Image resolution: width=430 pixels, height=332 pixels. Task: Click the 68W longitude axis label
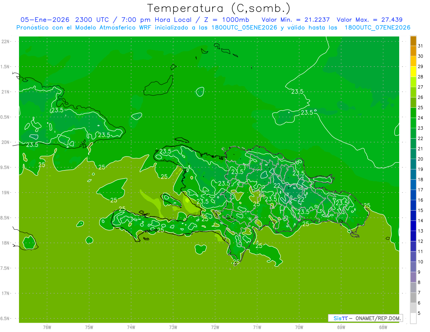click(383, 327)
